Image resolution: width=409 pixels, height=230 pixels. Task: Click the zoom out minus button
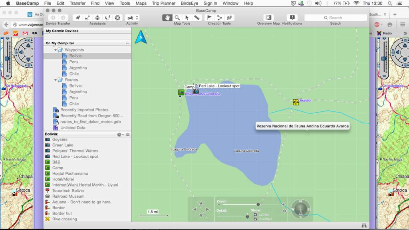[x=219, y=205]
